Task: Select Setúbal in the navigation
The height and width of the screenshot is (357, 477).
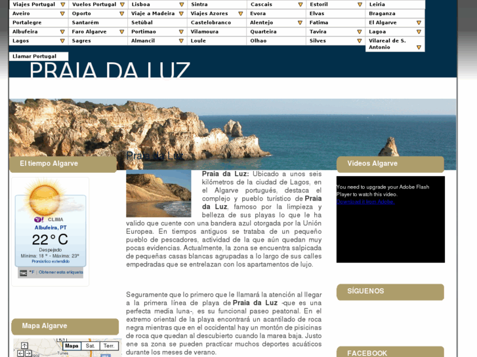Action: click(157, 22)
